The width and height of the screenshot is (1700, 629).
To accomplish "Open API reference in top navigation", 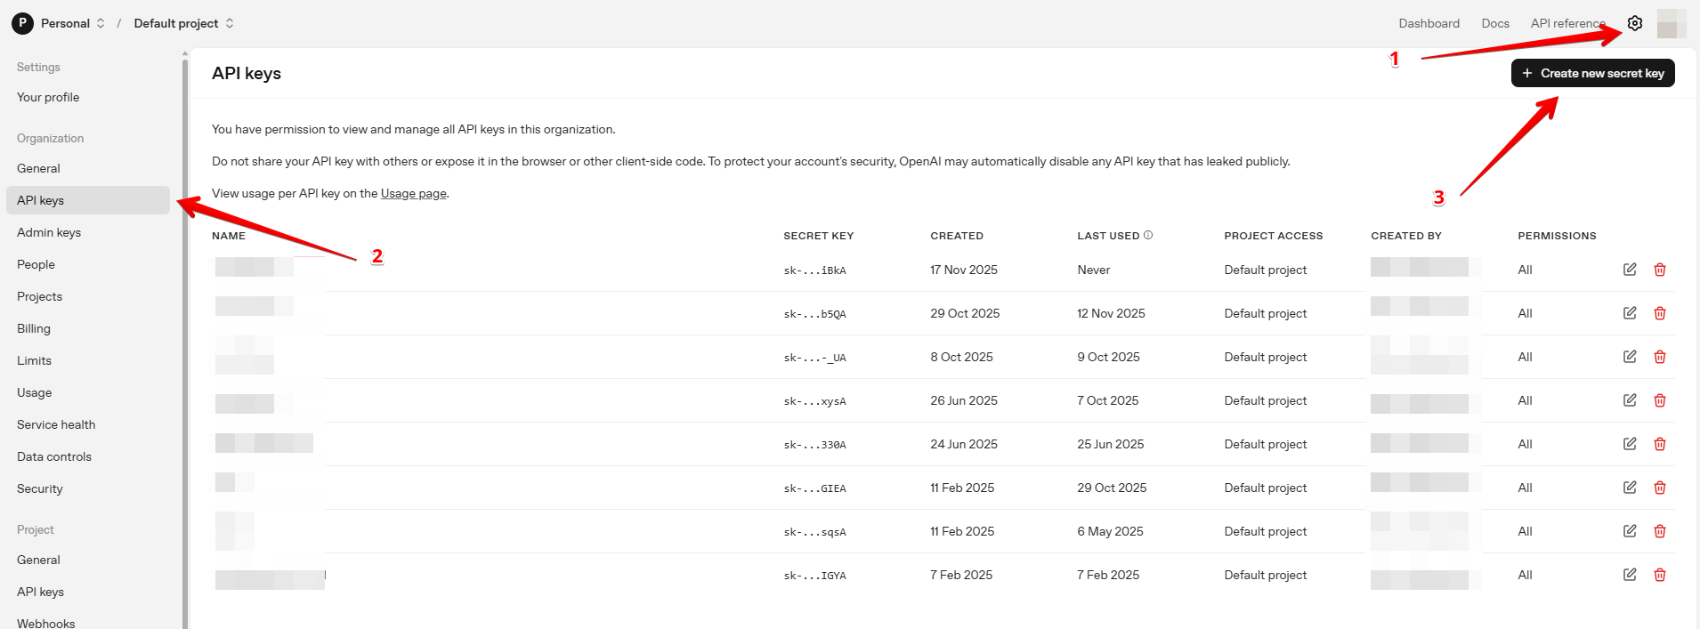I will (x=1568, y=23).
